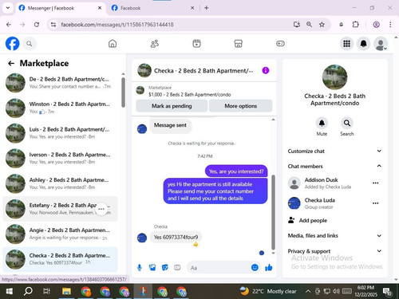Search in conversation with magnifier icon
This screenshot has height=299, width=399.
347,123
